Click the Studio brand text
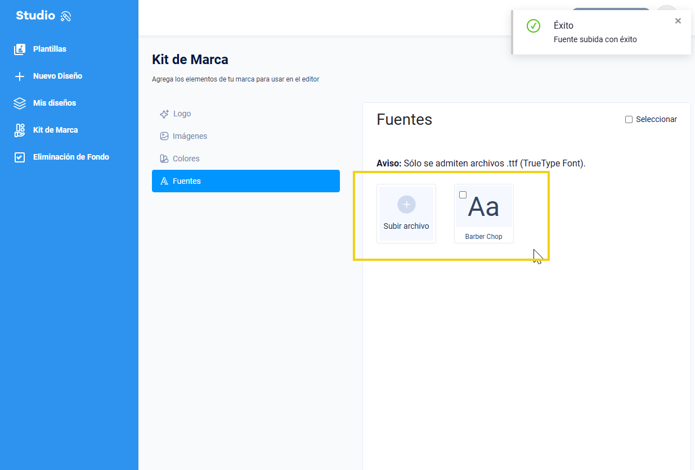The image size is (695, 470). [35, 16]
